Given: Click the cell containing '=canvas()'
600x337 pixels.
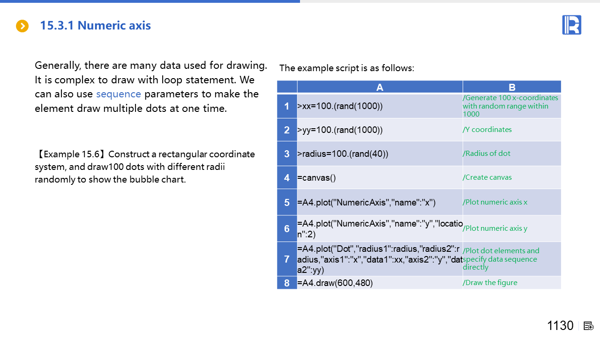Looking at the screenshot, I should pos(380,178).
